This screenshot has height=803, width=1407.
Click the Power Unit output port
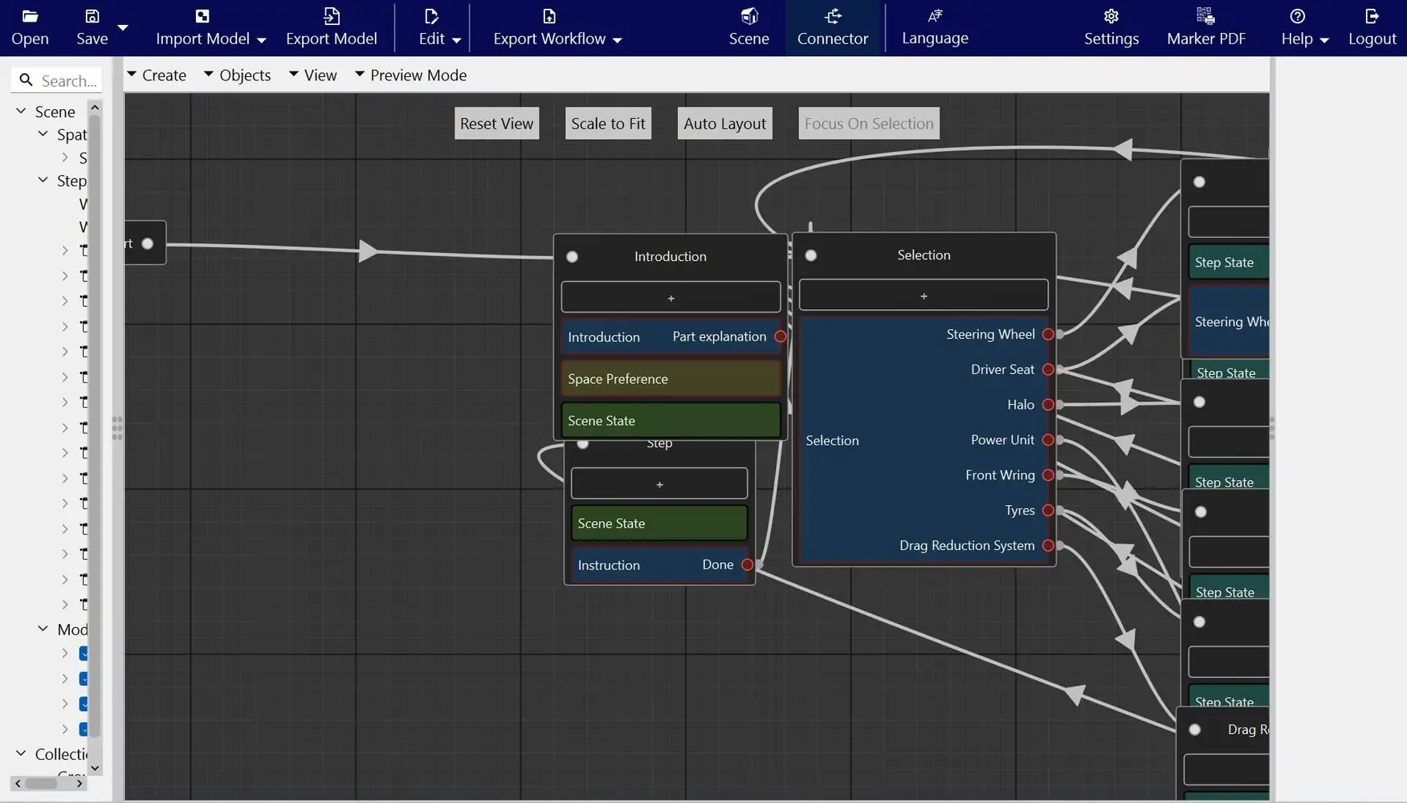point(1048,440)
